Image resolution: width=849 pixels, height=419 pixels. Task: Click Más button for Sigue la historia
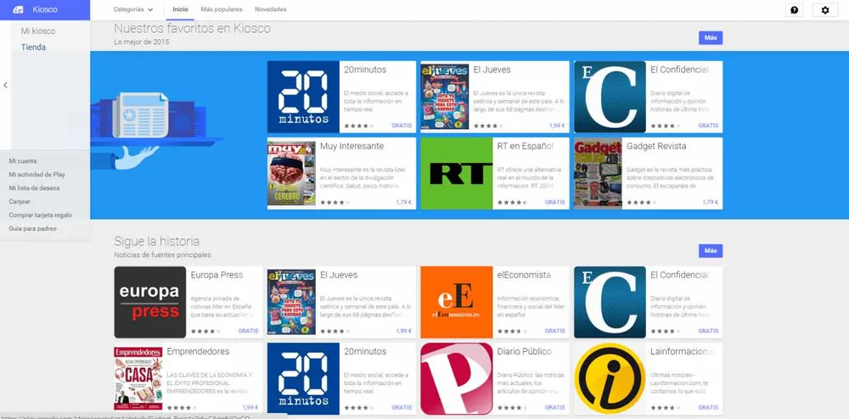(710, 251)
